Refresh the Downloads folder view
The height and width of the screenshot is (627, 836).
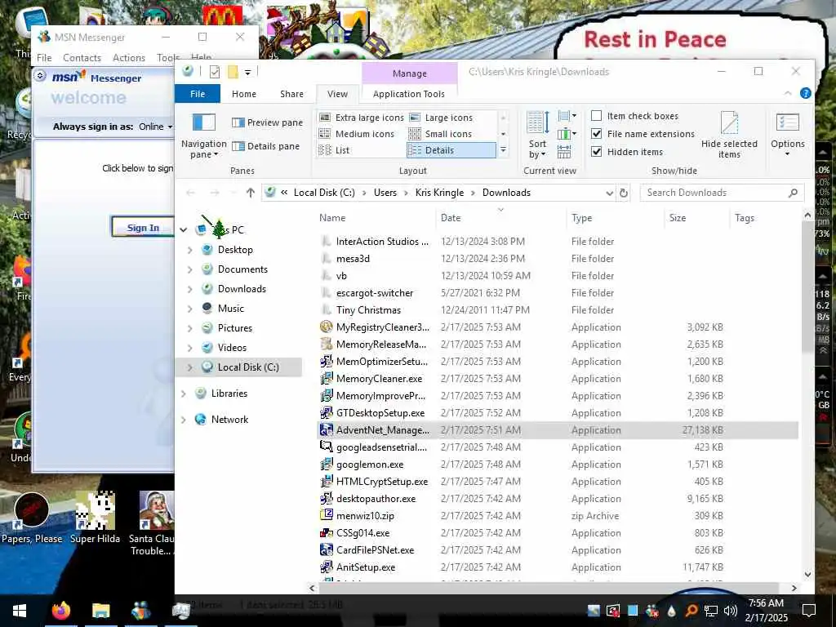click(x=623, y=193)
